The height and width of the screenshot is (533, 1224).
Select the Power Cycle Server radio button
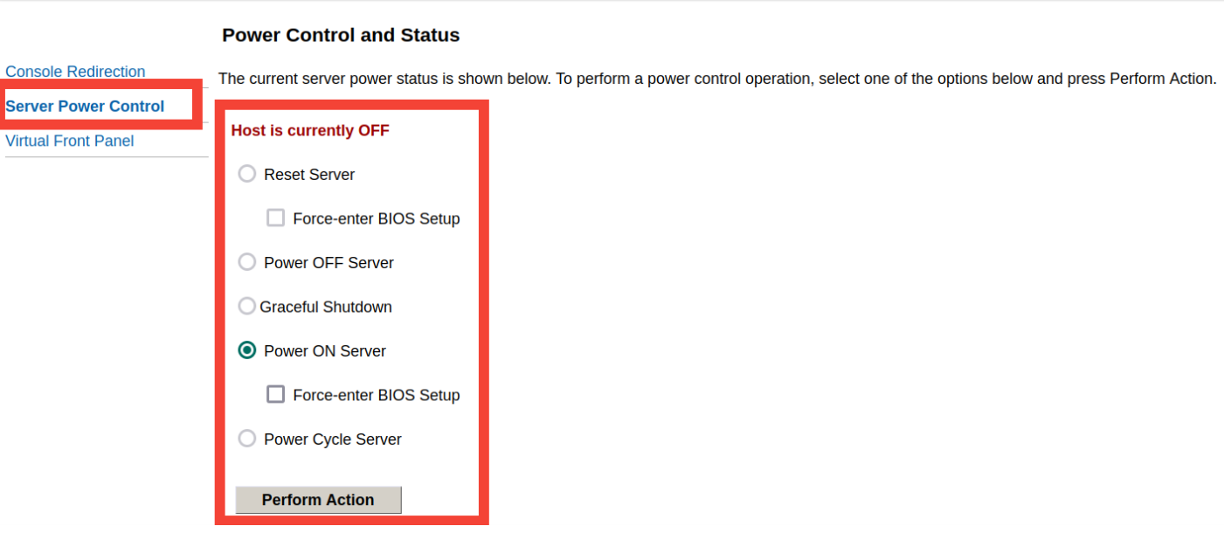247,439
